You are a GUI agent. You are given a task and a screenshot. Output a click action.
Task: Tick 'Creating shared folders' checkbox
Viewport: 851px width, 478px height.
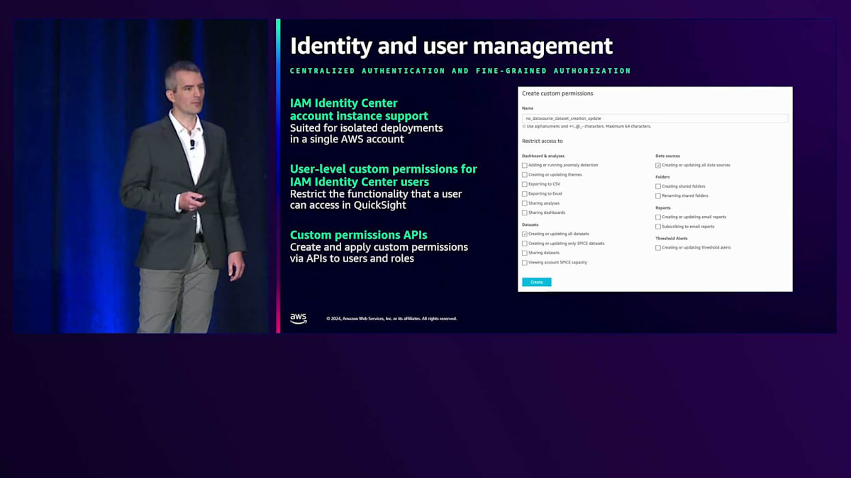pyautogui.click(x=658, y=186)
